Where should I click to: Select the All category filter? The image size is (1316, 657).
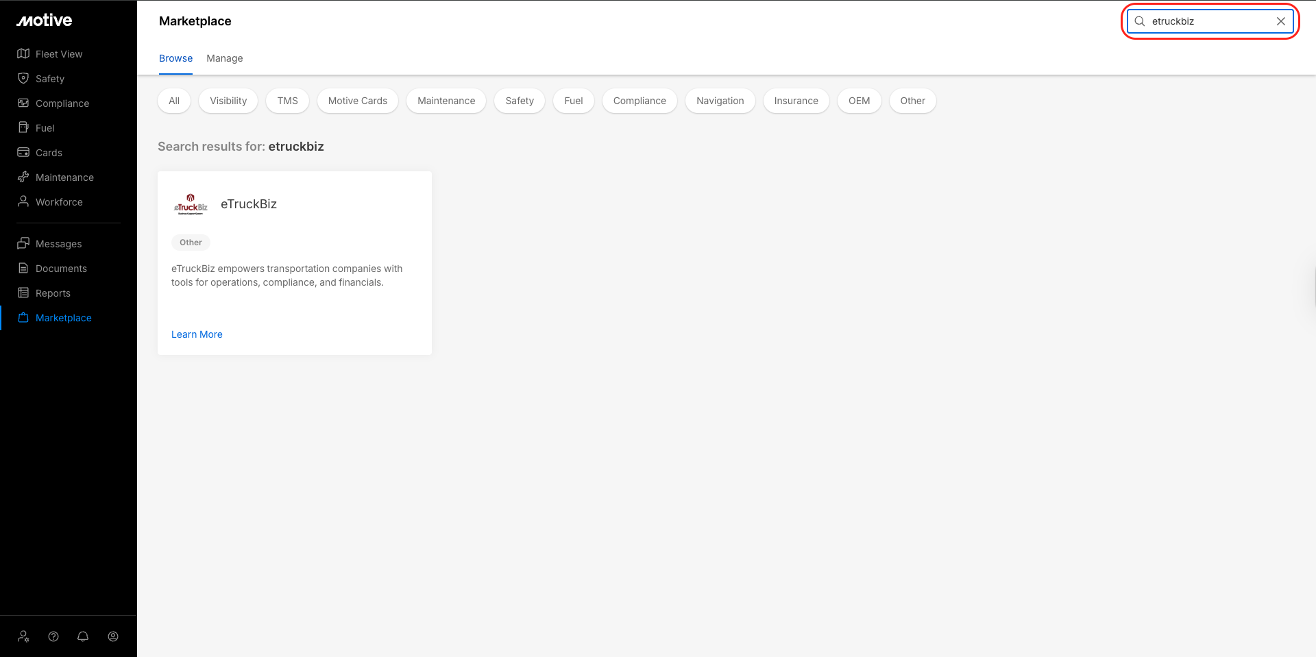(174, 101)
